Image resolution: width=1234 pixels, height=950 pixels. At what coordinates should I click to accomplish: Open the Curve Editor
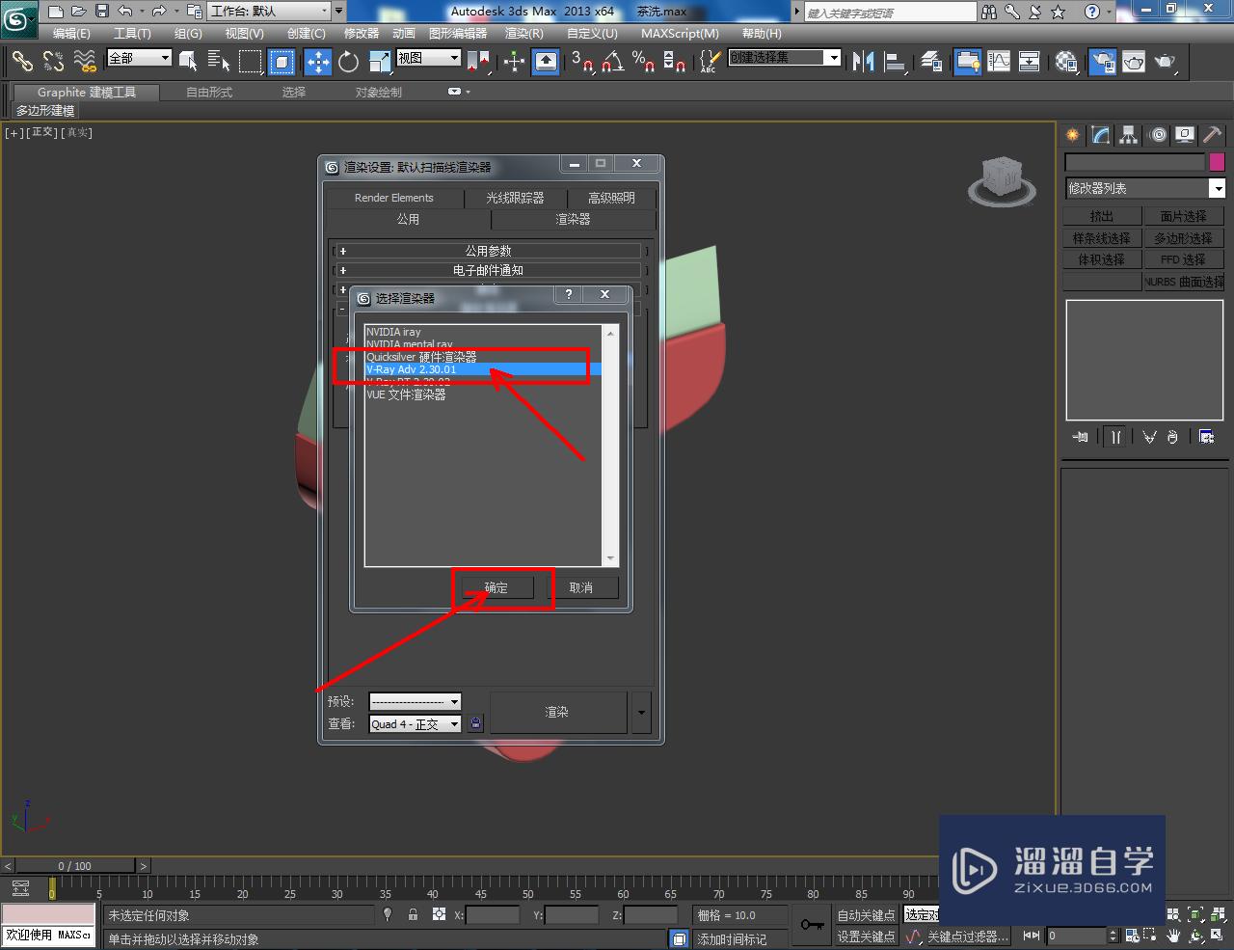pyautogui.click(x=999, y=62)
